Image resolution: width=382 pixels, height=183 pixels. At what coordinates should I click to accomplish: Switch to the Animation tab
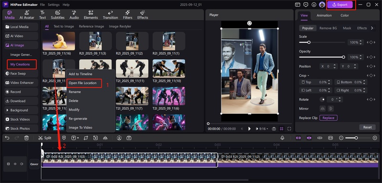coord(324,15)
